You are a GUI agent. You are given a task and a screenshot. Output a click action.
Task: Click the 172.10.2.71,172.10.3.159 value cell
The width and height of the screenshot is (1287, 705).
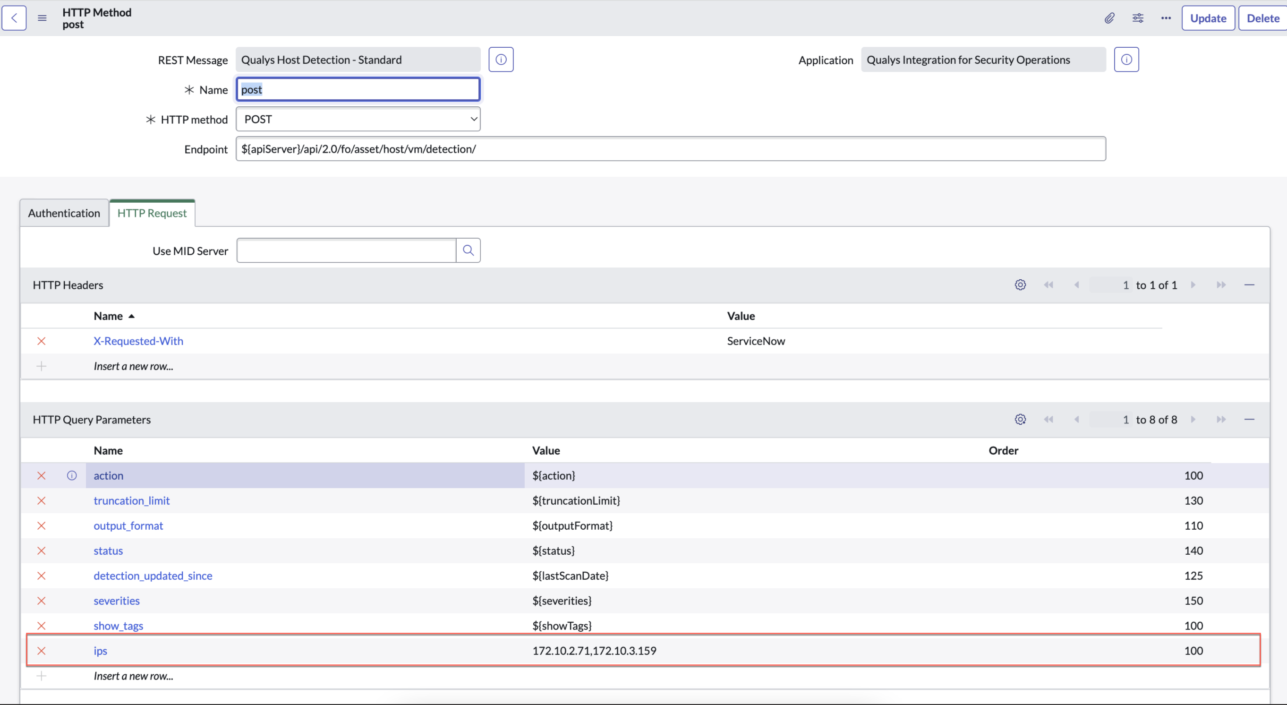point(594,651)
